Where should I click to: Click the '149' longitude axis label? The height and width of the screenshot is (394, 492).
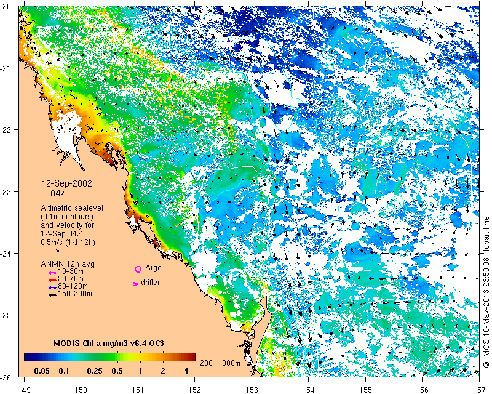click(x=24, y=390)
